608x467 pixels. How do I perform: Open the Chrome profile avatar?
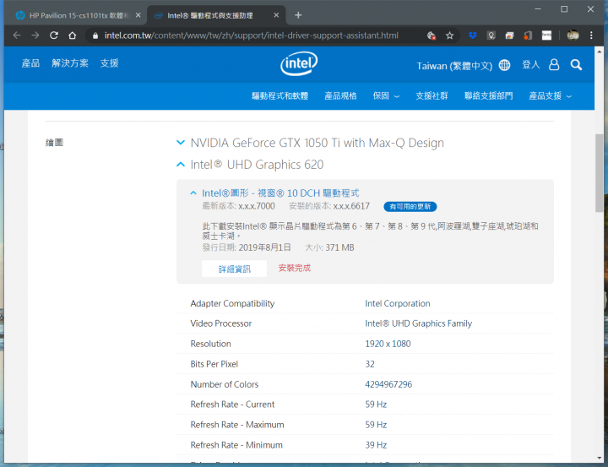(573, 35)
